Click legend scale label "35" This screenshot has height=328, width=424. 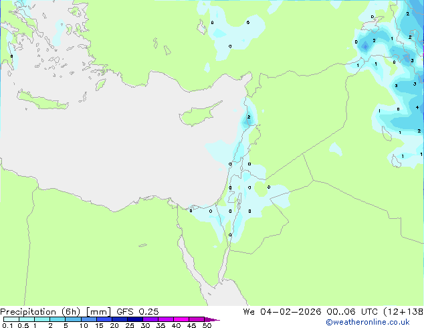click(161, 325)
